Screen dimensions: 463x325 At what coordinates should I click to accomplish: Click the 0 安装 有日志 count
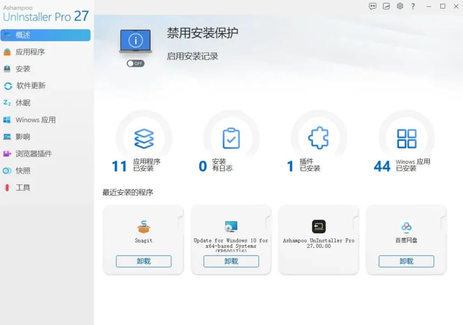216,166
